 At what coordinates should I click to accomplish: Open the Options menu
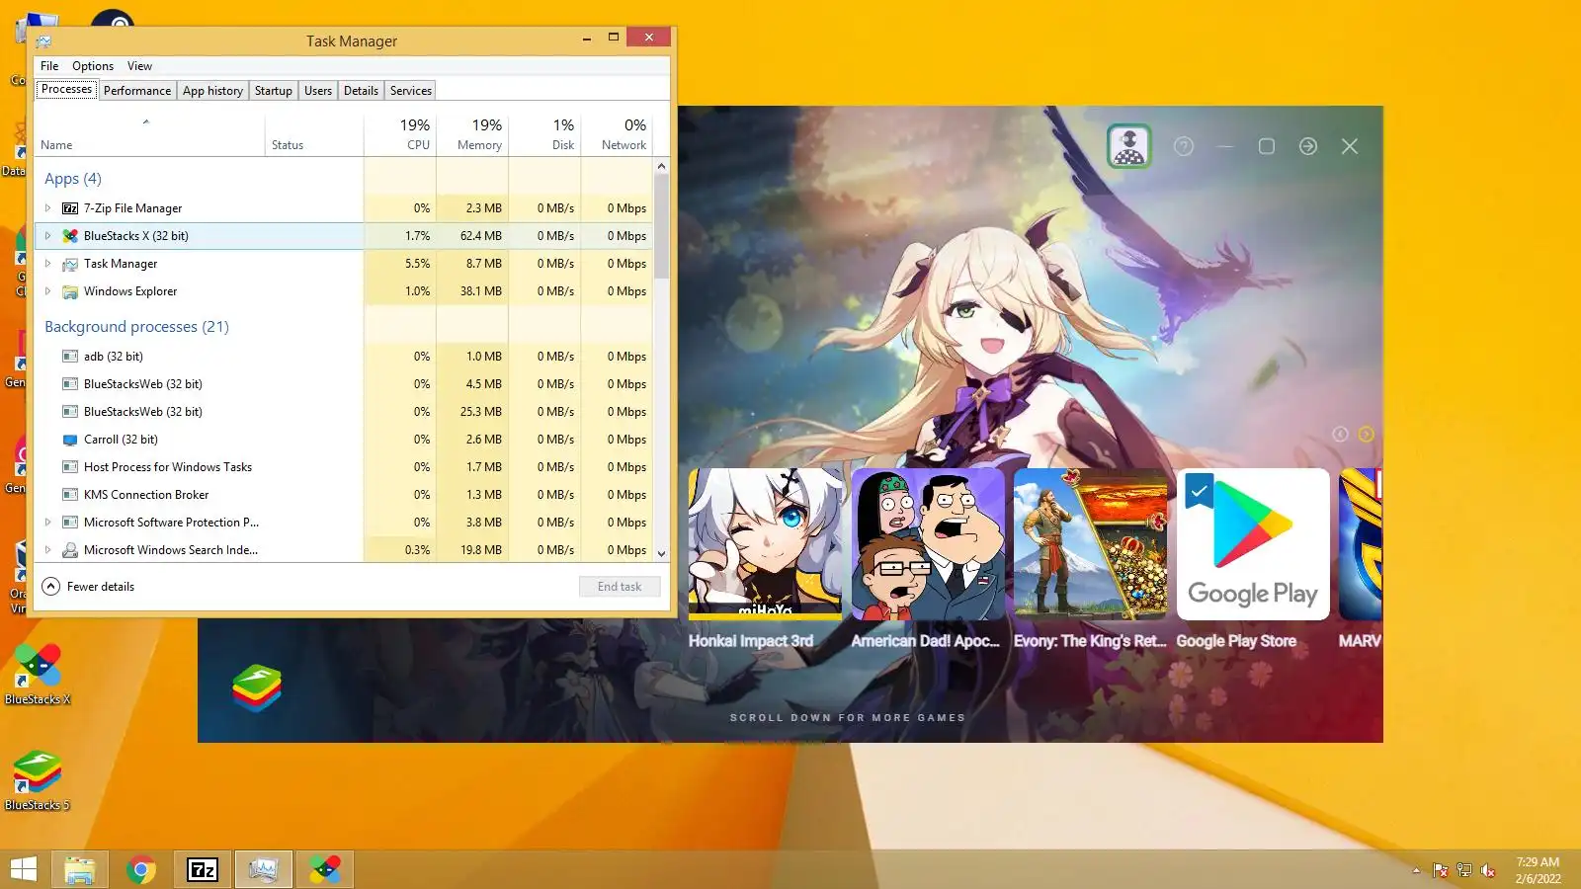(93, 66)
